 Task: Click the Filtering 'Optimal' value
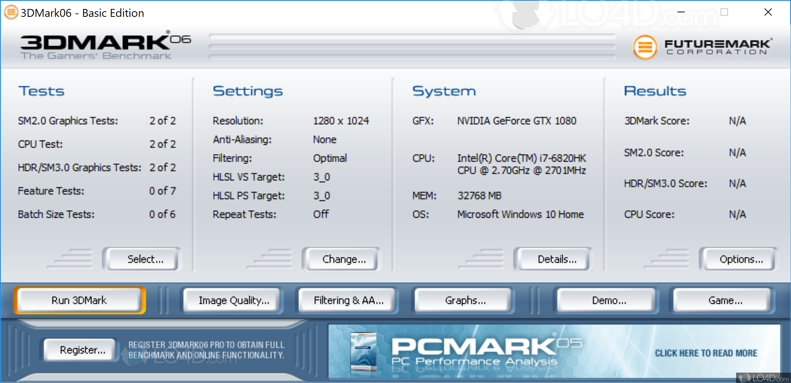330,158
